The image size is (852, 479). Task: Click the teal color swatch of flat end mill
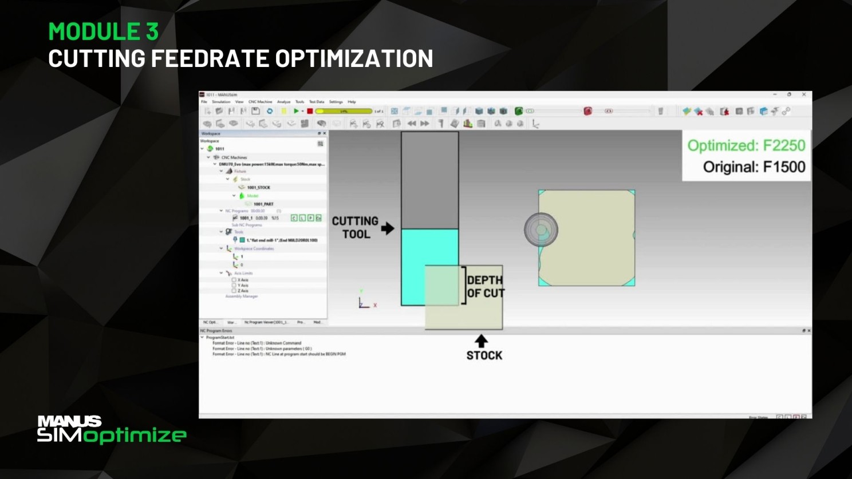pyautogui.click(x=242, y=240)
